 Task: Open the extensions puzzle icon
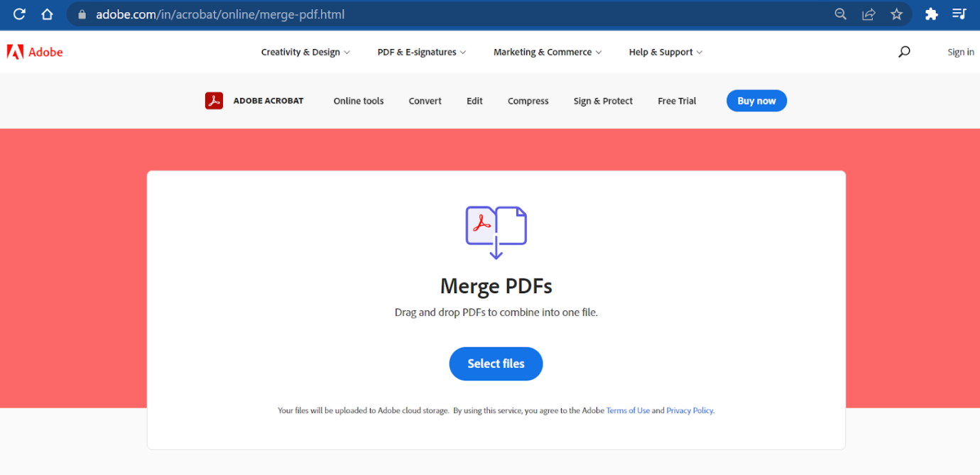point(932,14)
